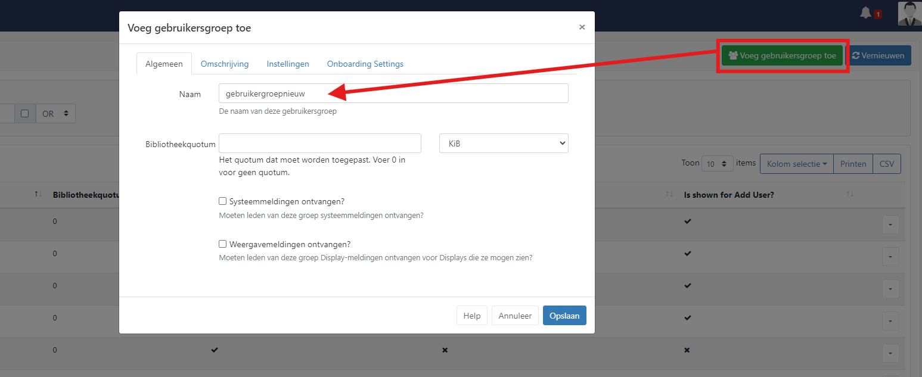Toggle Weergavemeldingen ontvangen checkbox
922x377 pixels.
(223, 244)
